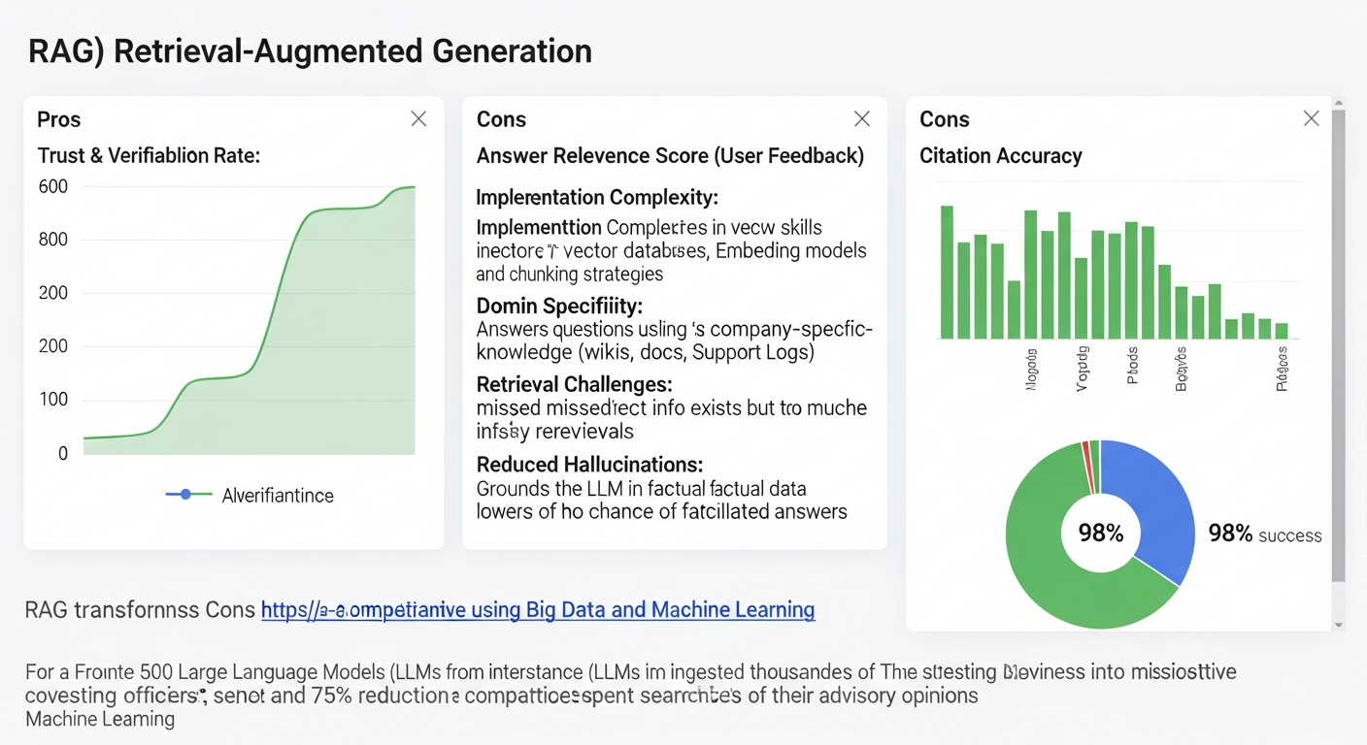Viewport: 1367px width, 745px height.
Task: Click the scrollbar down arrow
Action: (x=1339, y=626)
